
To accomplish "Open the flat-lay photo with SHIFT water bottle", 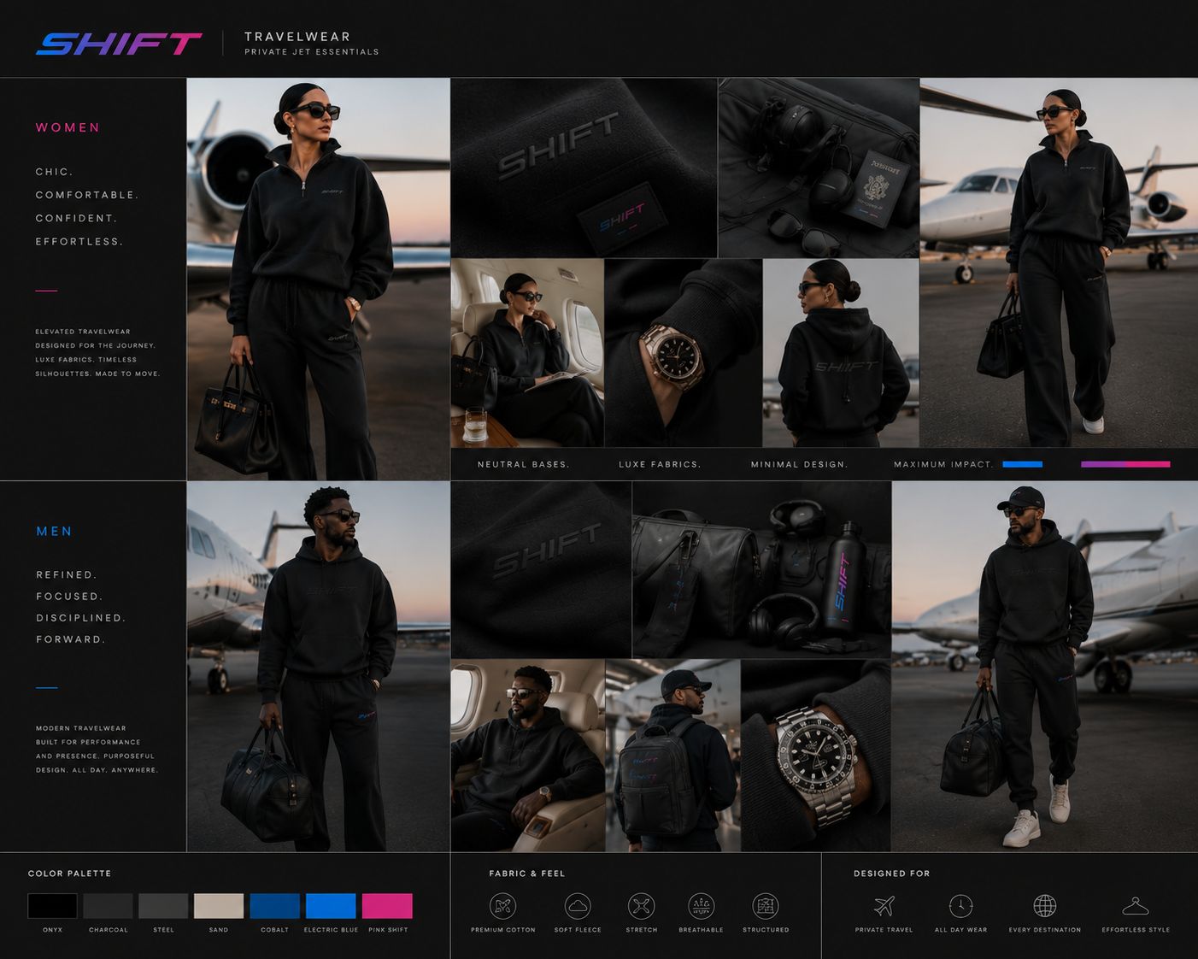I will [x=761, y=569].
